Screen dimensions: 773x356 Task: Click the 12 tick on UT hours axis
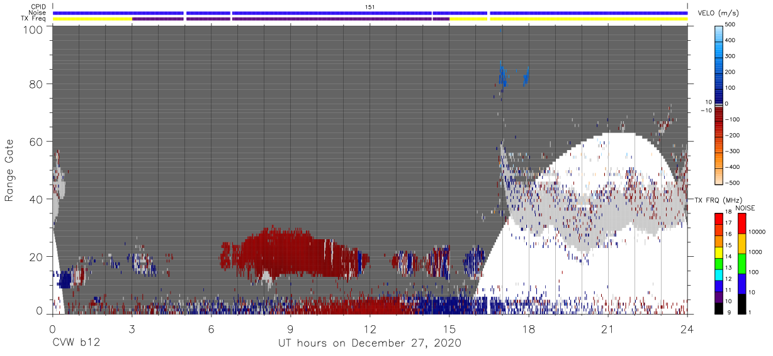point(370,328)
